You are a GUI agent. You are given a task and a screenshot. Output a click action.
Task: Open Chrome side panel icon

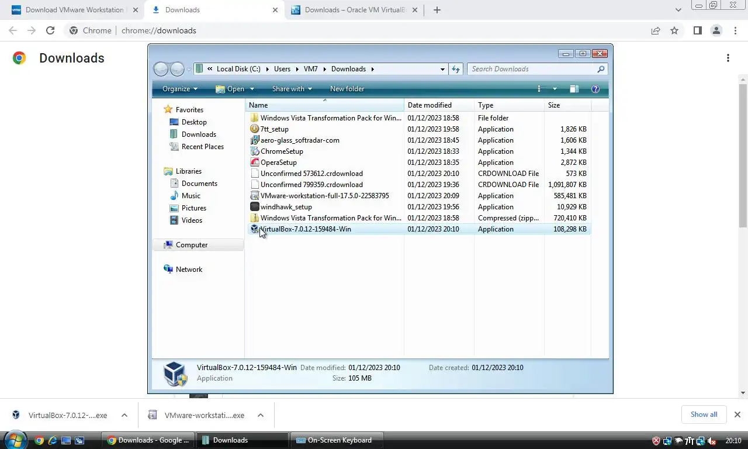click(697, 30)
